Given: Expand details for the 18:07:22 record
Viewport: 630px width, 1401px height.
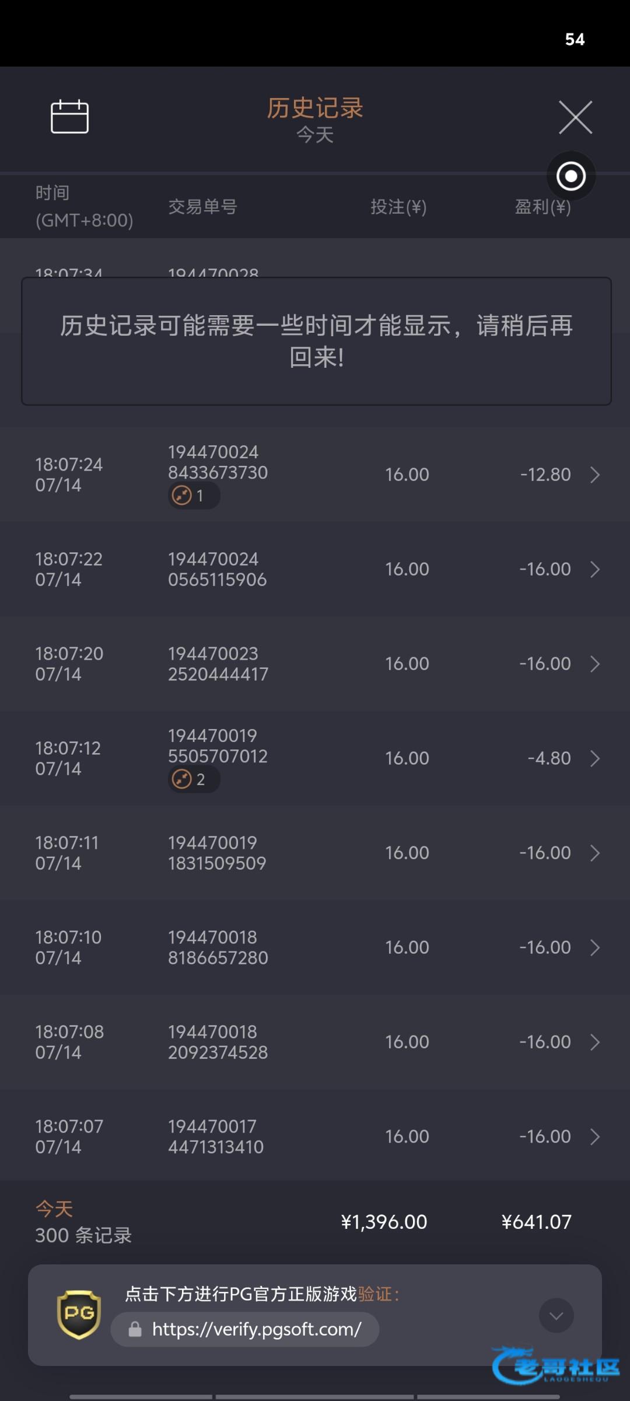Looking at the screenshot, I should (x=595, y=569).
